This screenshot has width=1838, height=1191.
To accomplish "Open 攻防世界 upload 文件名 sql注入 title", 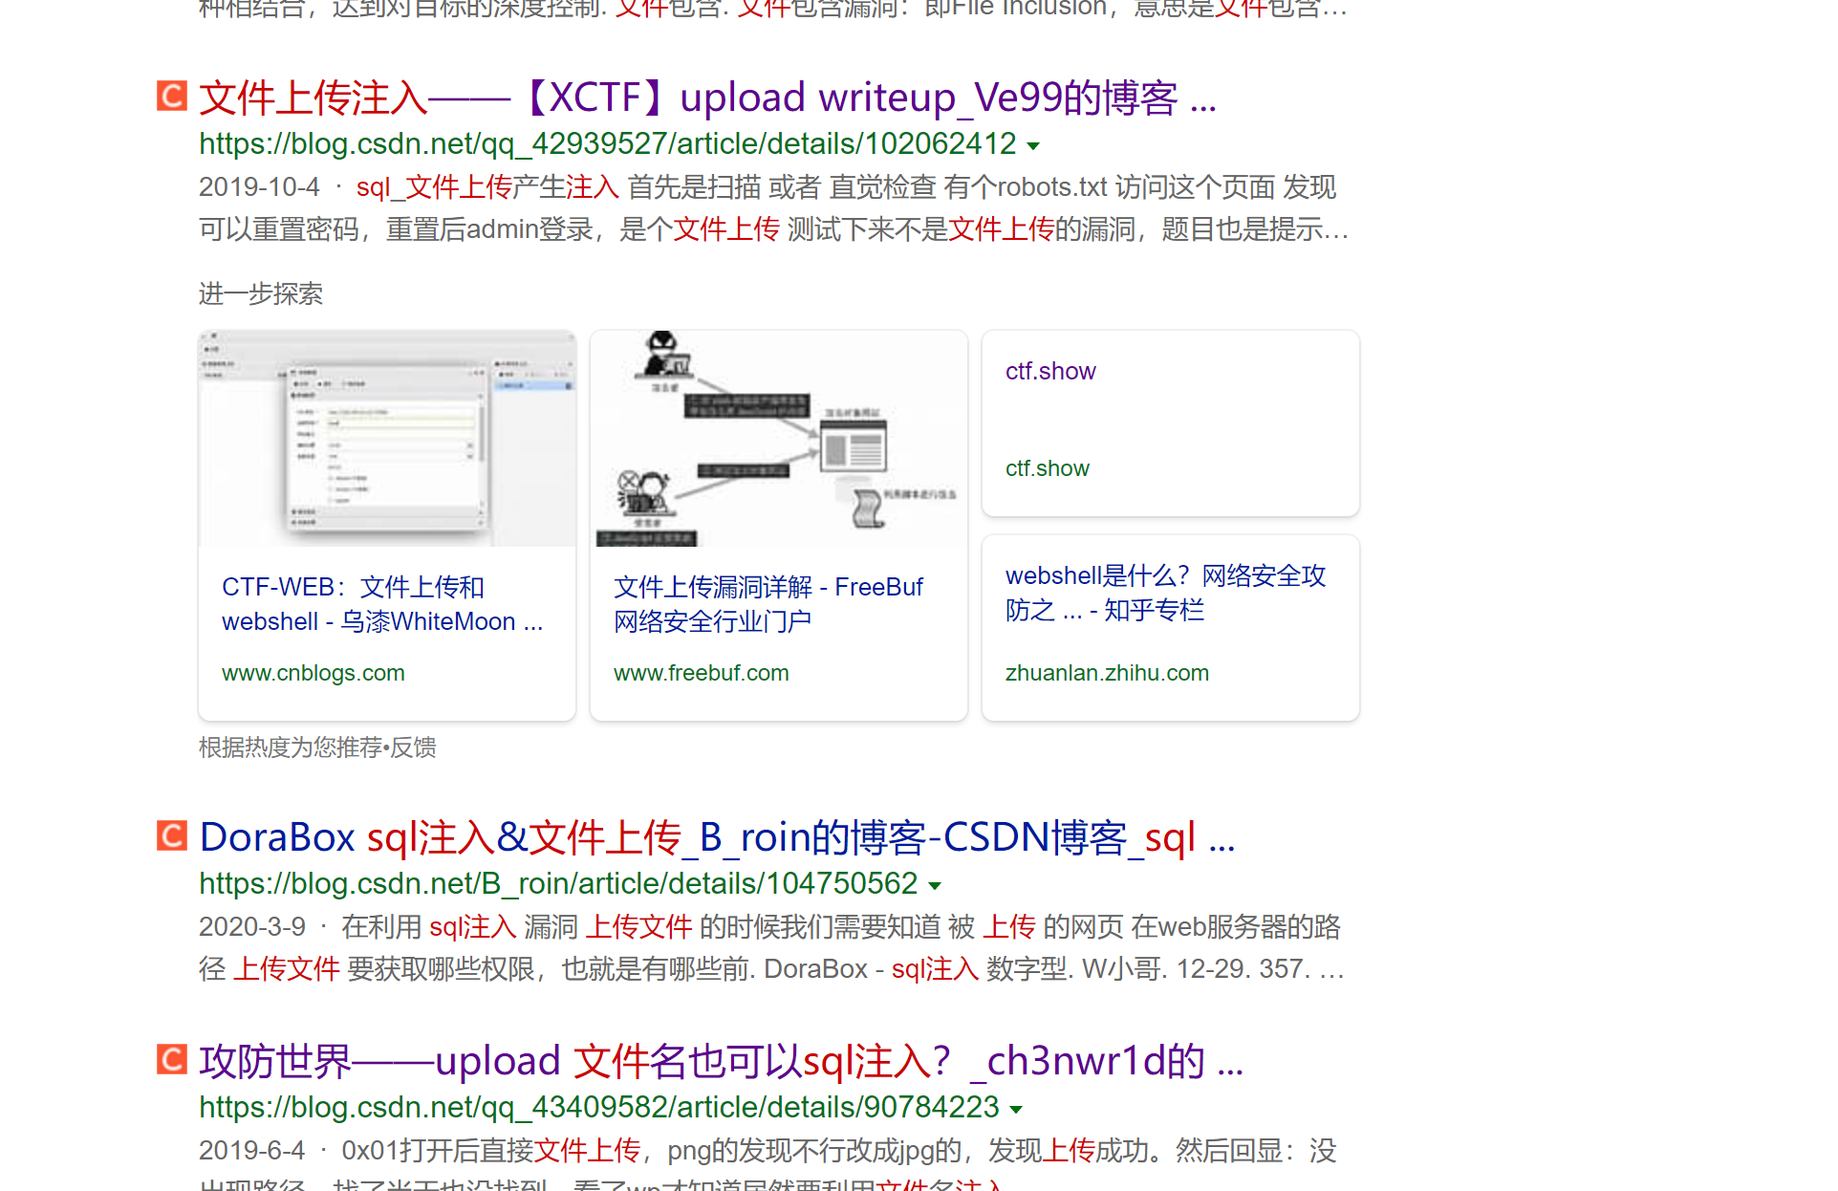I will click(x=720, y=1062).
